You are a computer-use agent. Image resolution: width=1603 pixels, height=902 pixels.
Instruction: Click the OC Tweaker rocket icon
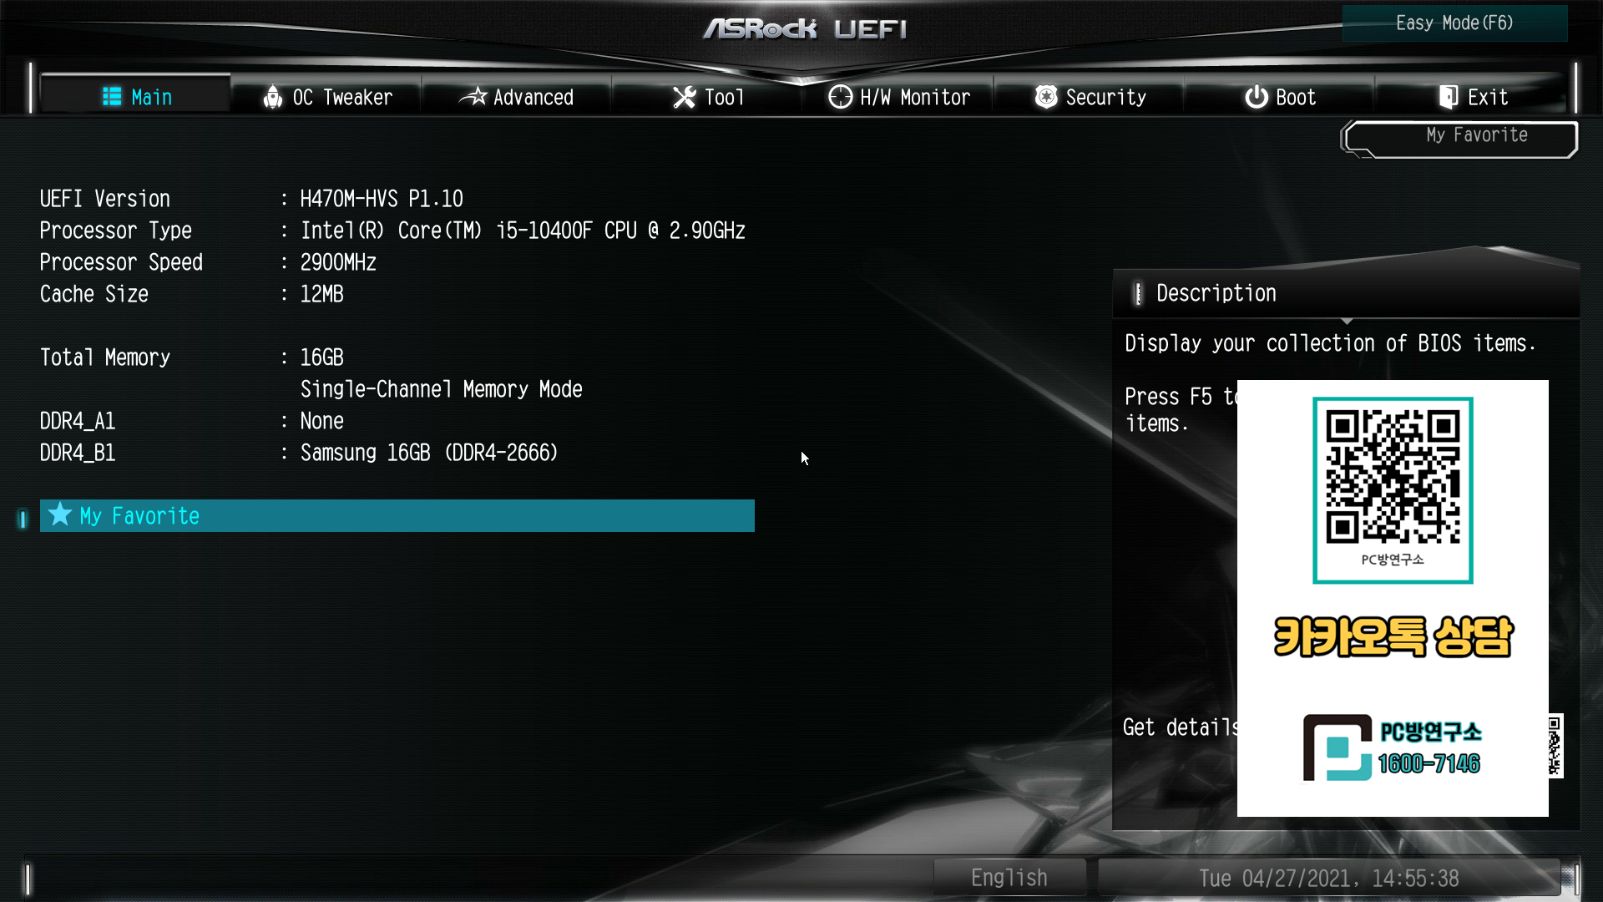point(272,97)
